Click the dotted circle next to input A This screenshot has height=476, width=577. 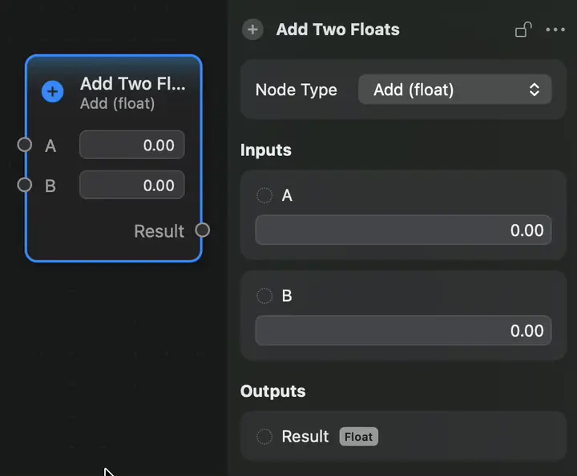tap(264, 195)
